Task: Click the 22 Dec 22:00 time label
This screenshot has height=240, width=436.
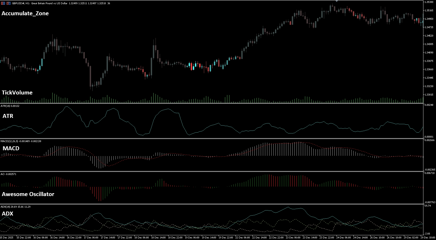Action: 276,238
